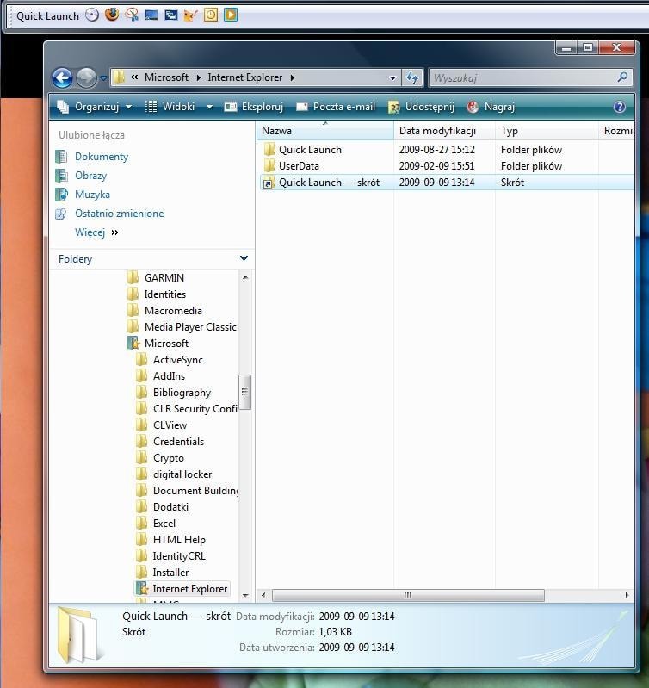Click the folder tree vertical scrollbar thumb
This screenshot has width=649, height=688.
click(244, 392)
